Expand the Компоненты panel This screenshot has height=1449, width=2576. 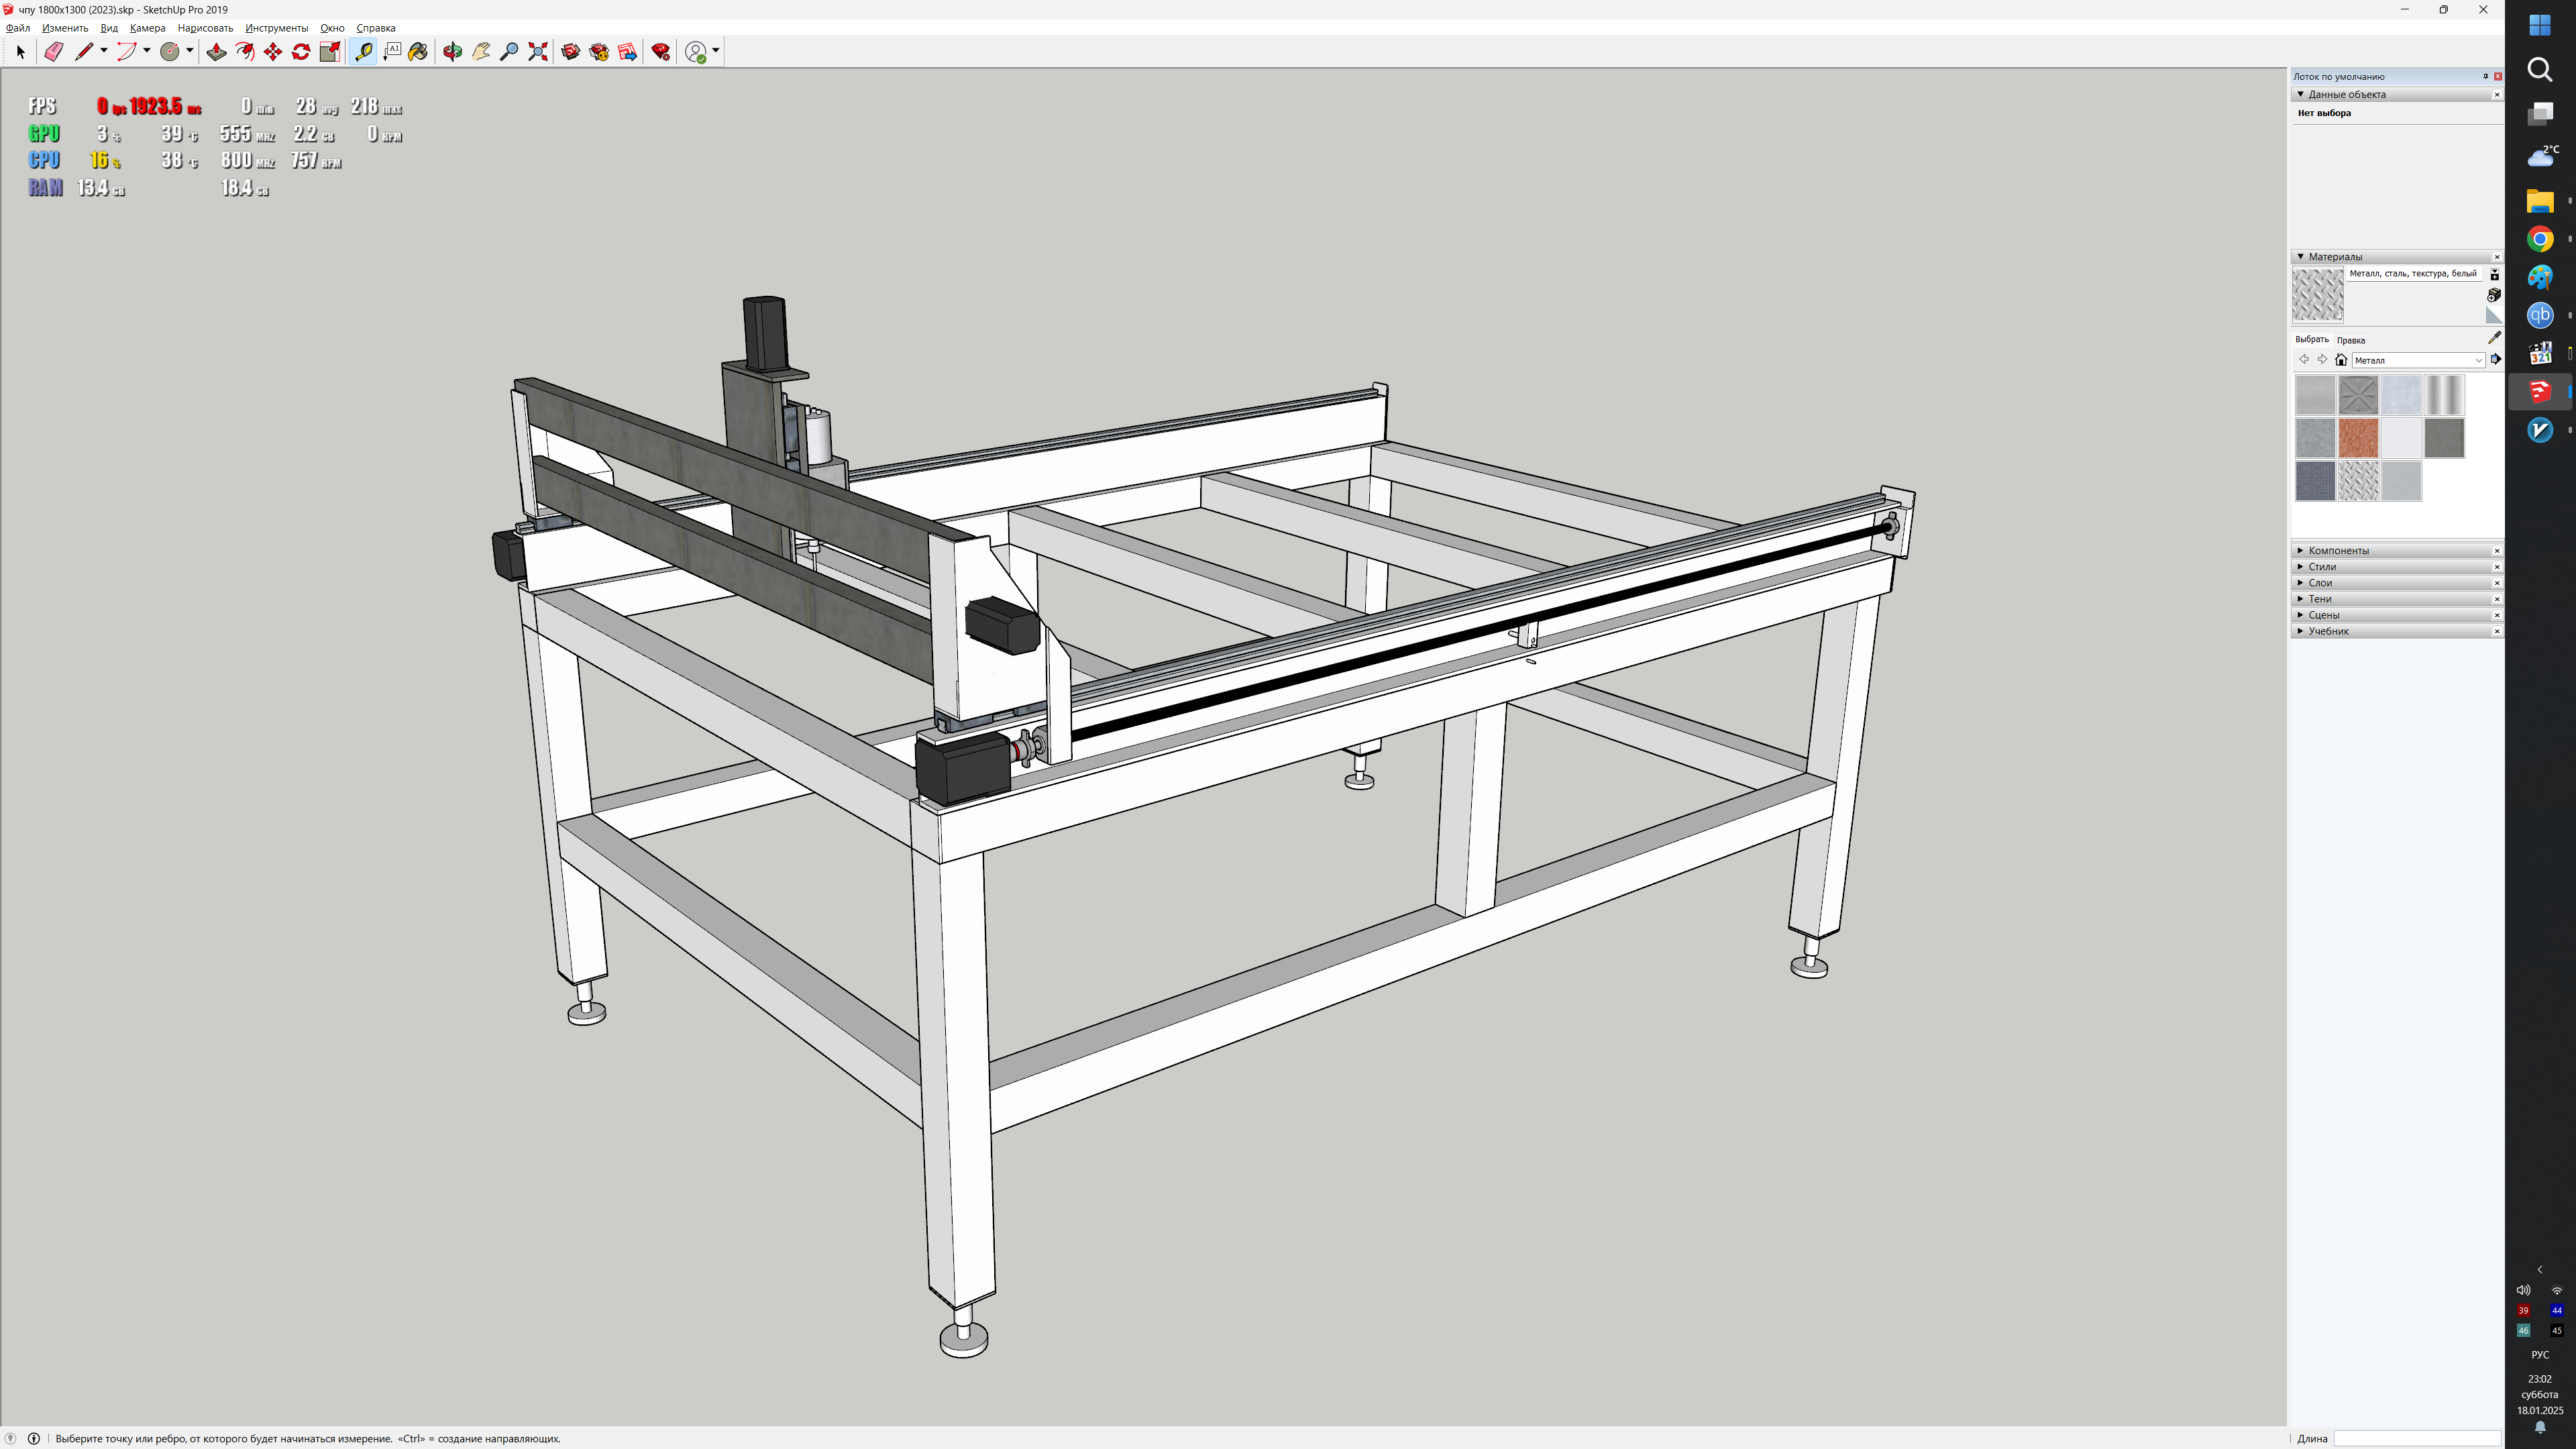click(2338, 551)
